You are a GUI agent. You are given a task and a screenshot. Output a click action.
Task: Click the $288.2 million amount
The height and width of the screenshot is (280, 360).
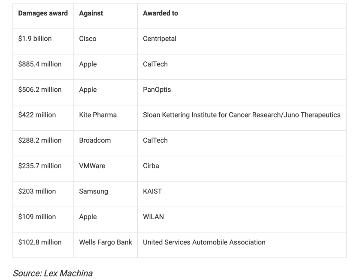point(40,140)
